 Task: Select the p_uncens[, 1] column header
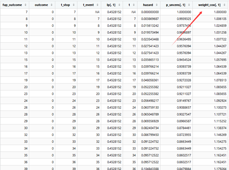176,5
